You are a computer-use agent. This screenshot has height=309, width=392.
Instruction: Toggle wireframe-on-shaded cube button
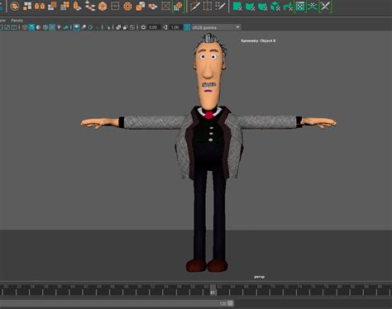pos(45,27)
